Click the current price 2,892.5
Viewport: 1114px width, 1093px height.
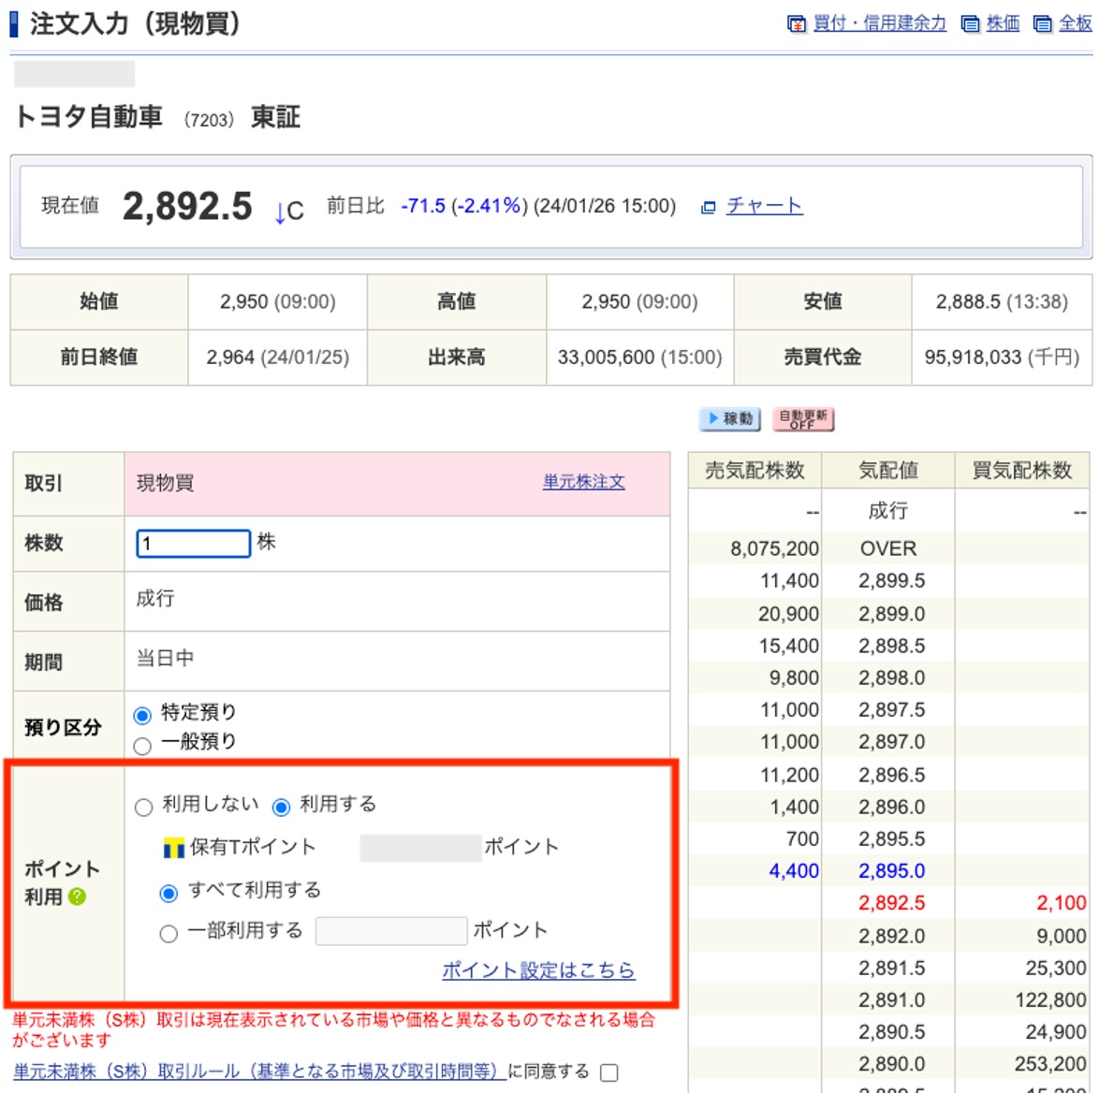pos(187,206)
